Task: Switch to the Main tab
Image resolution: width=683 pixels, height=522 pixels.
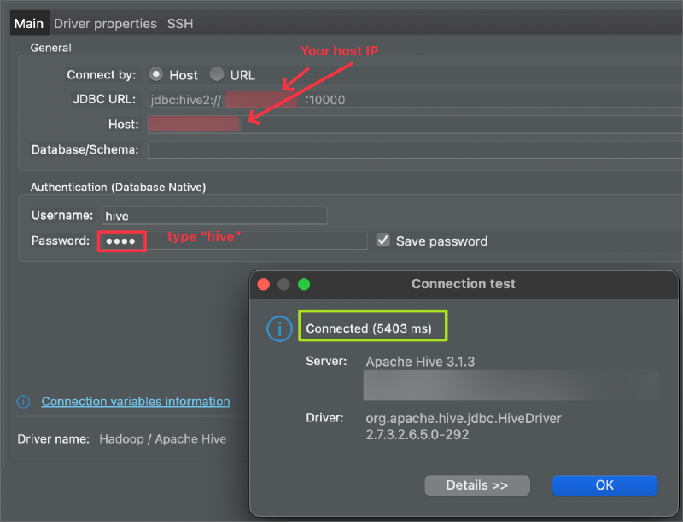Action: coord(29,24)
